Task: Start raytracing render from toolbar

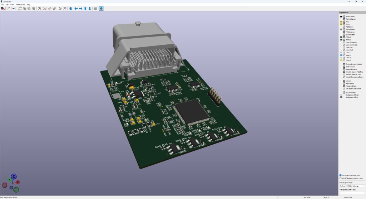Action: pos(14,9)
